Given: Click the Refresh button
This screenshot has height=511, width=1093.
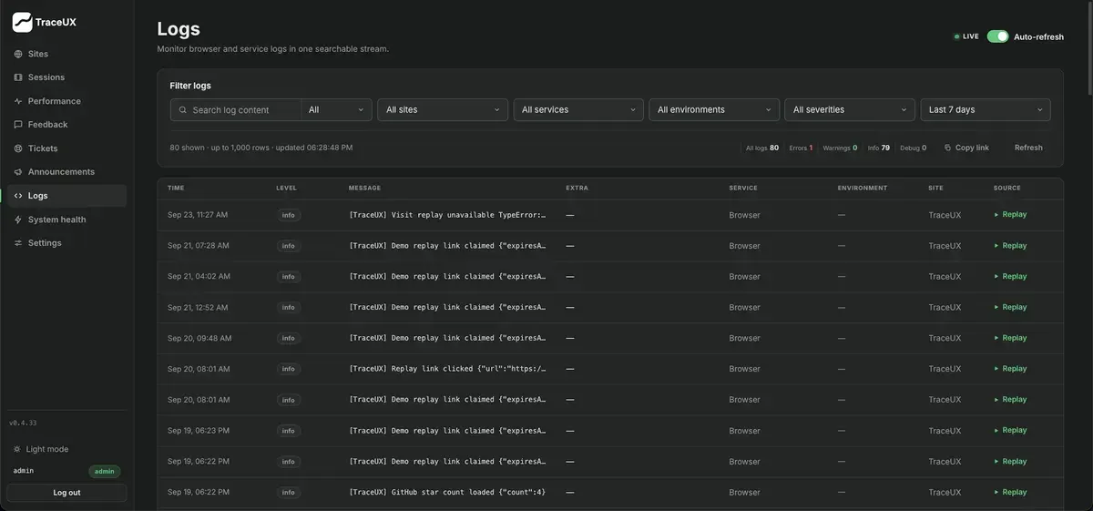Looking at the screenshot, I should click(x=1028, y=148).
